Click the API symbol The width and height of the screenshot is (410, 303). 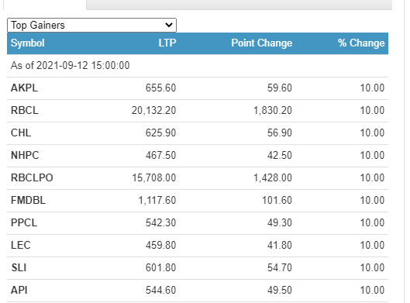coord(19,290)
